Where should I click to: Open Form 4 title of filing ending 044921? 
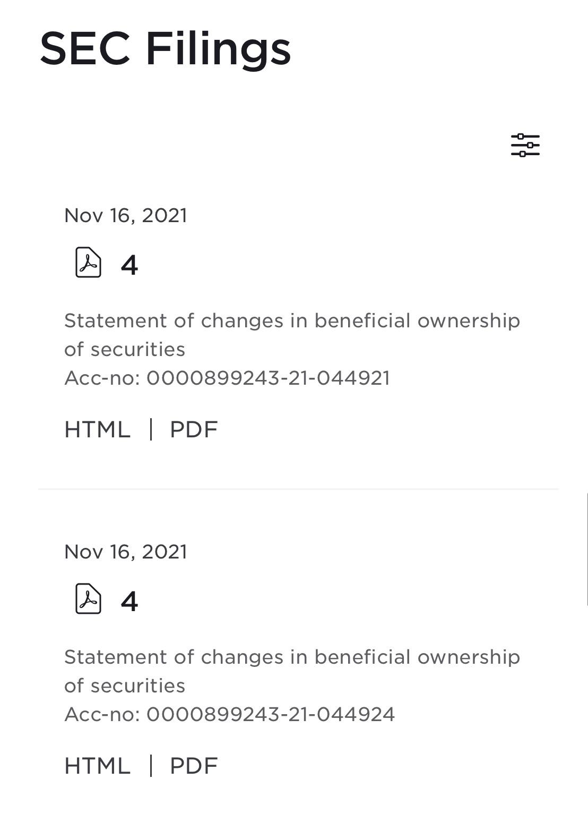click(x=129, y=265)
